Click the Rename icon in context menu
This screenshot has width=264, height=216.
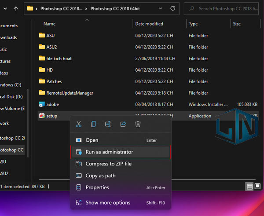[x=108, y=124]
